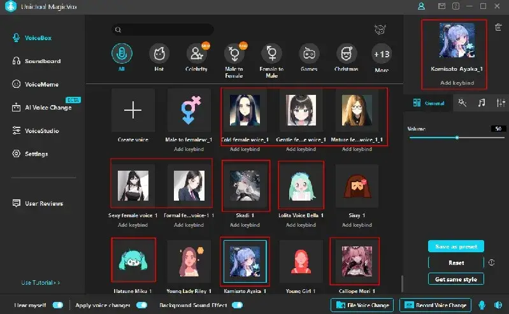Screen dimensions: 509x314
Task: Open the music note tab
Action: click(x=482, y=103)
